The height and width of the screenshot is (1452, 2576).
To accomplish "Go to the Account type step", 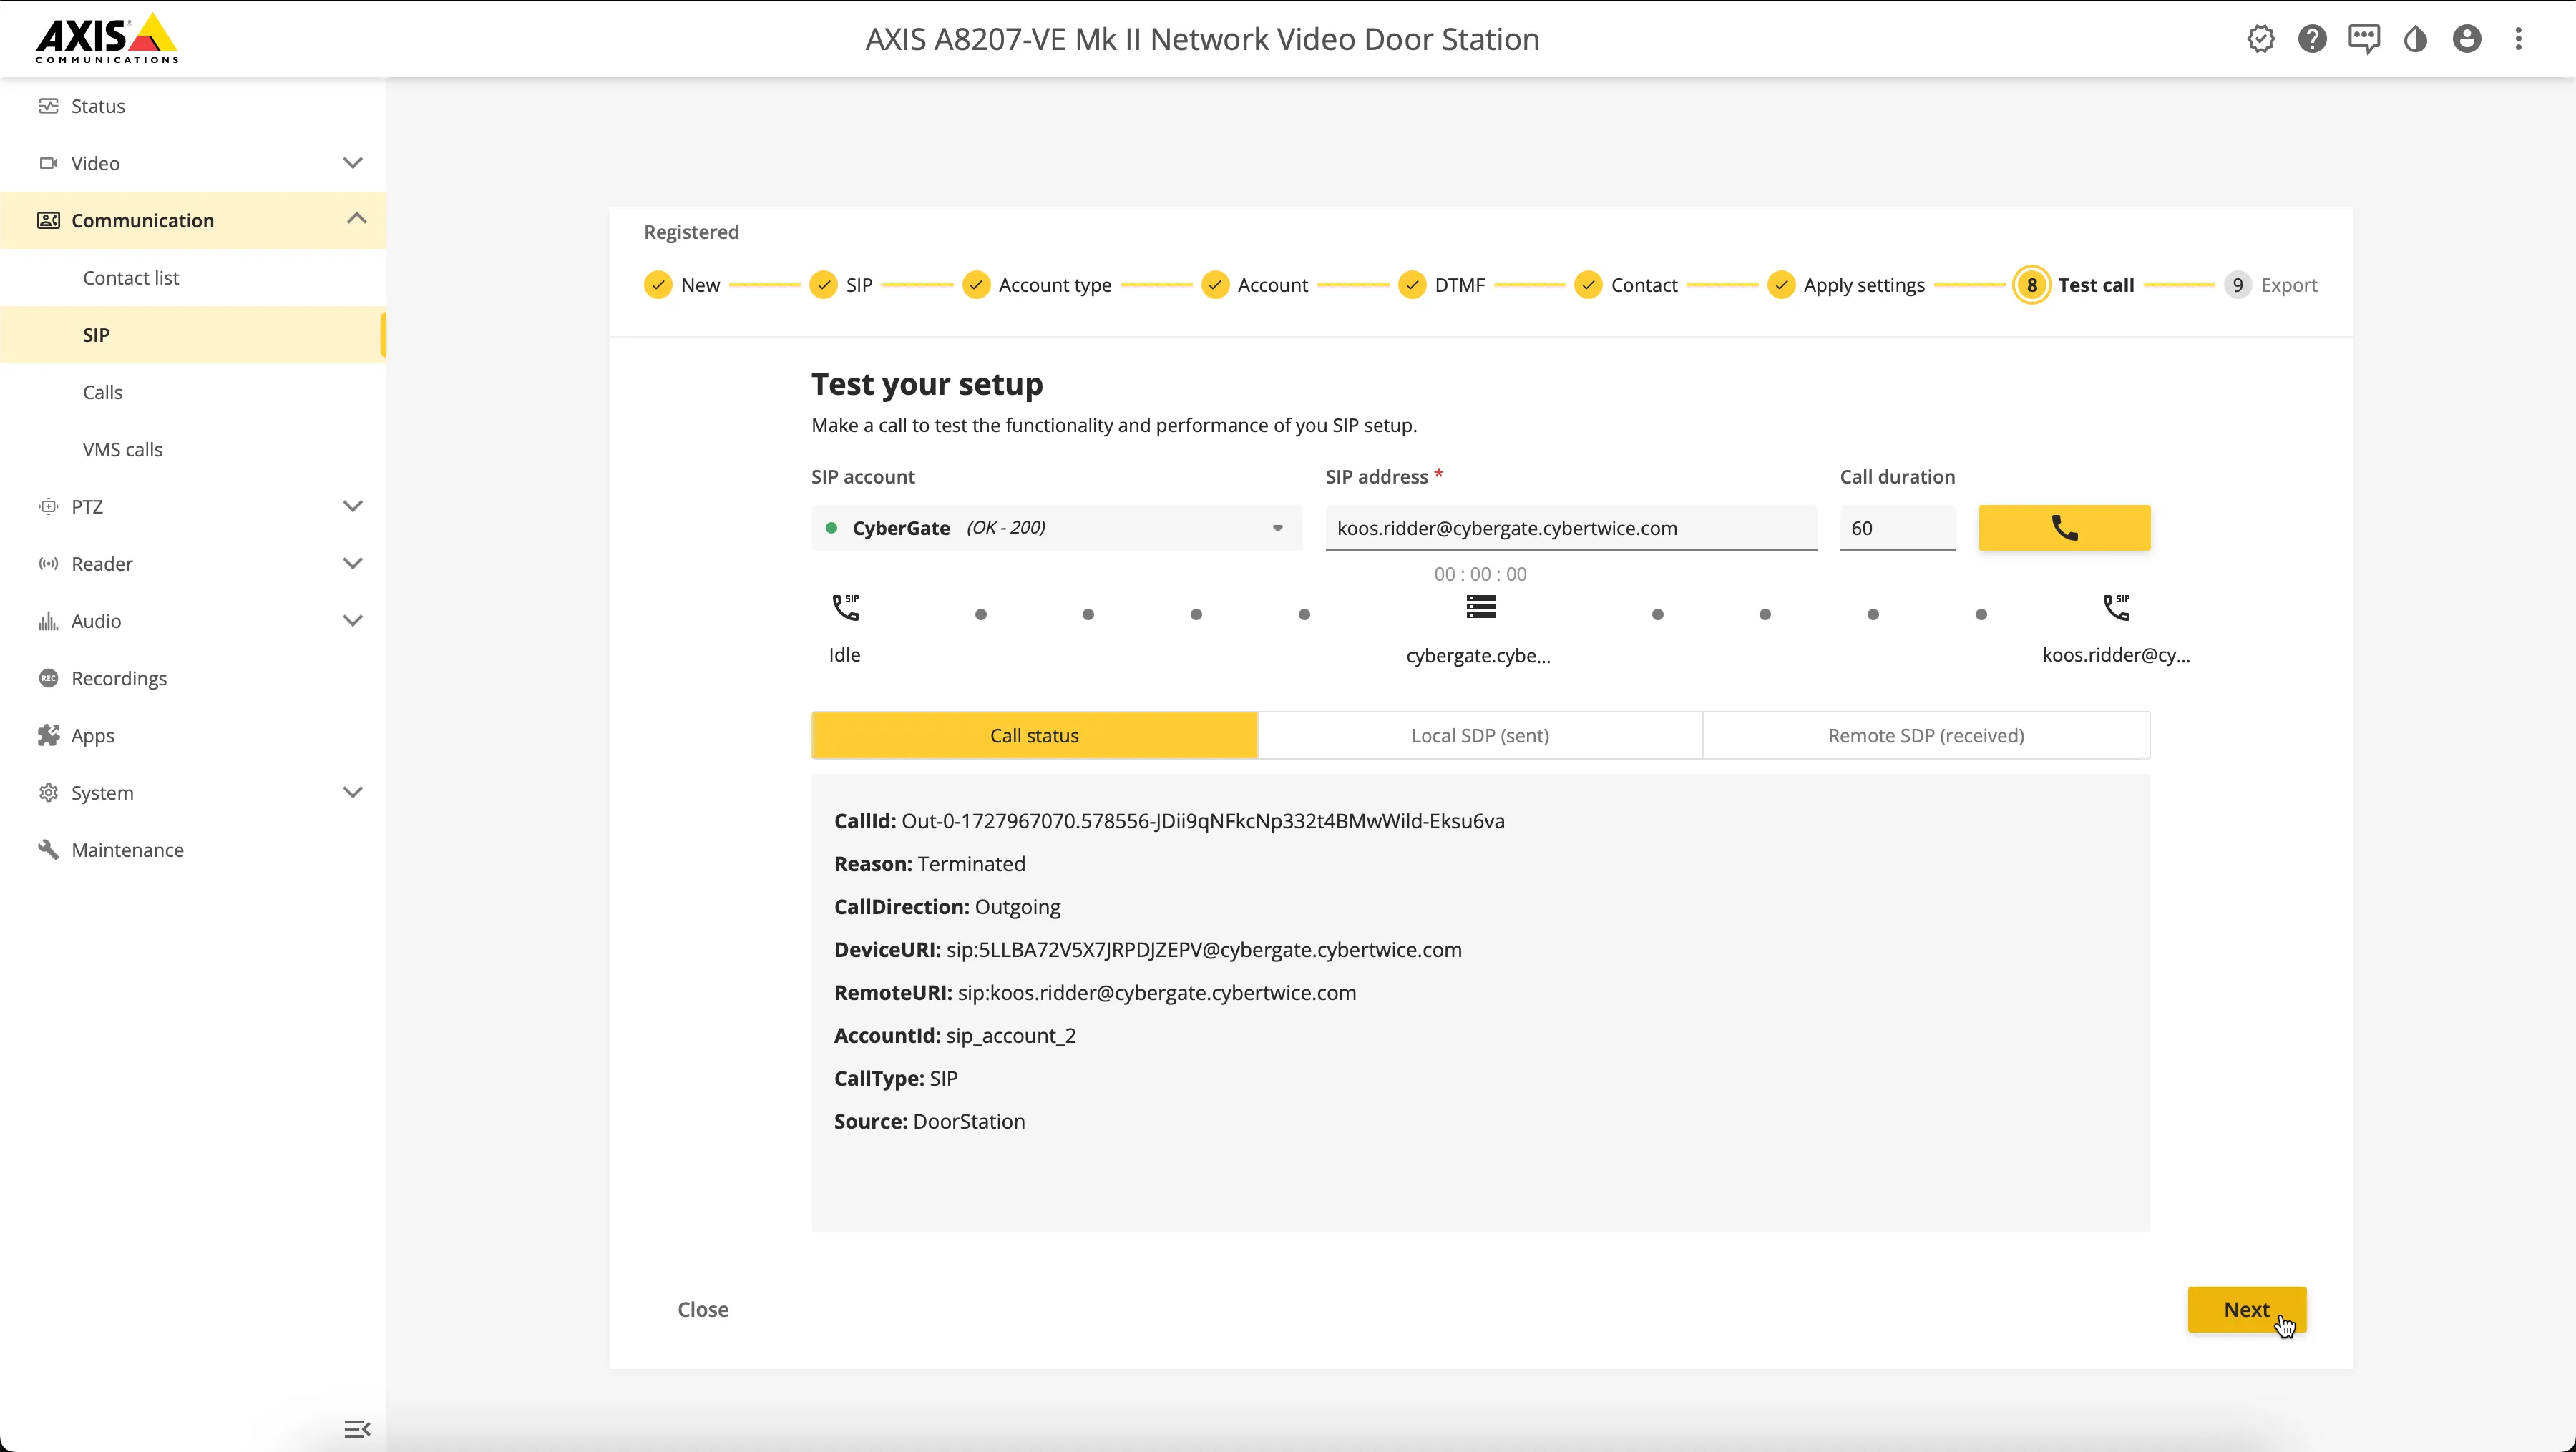I will pyautogui.click(x=1036, y=285).
